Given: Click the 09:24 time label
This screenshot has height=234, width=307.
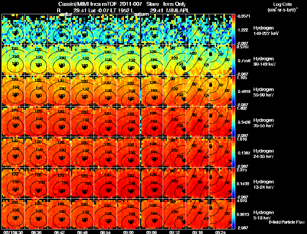Looking at the screenshot, I should (220, 232).
